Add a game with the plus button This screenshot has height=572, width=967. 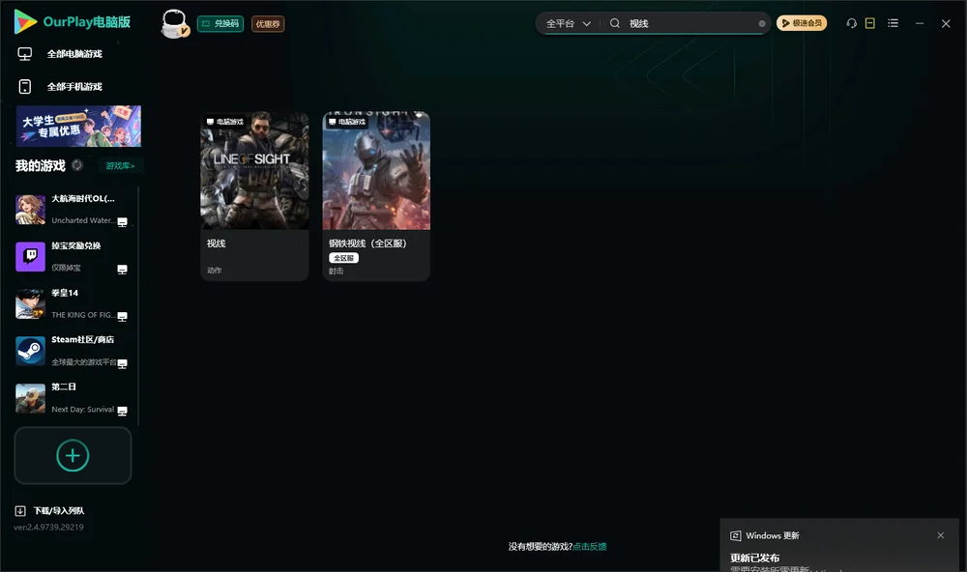(x=73, y=455)
